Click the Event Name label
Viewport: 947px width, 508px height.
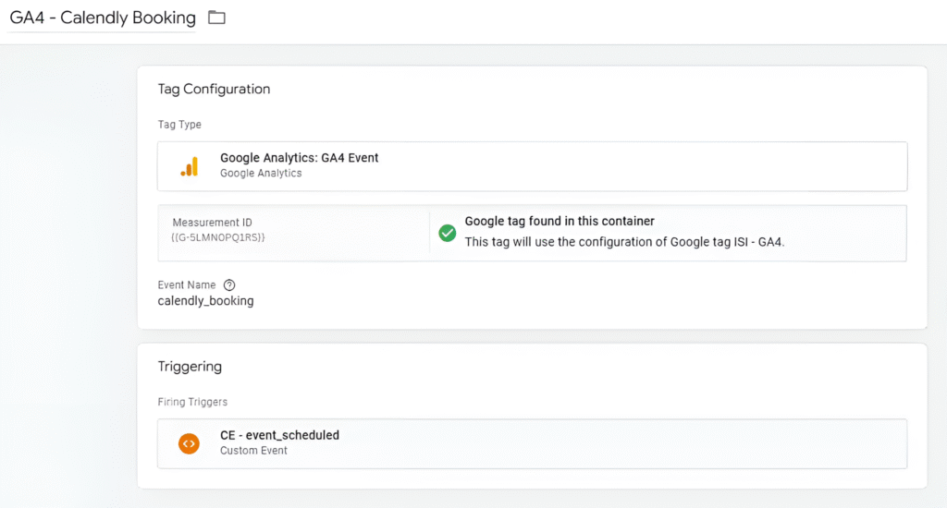(187, 284)
